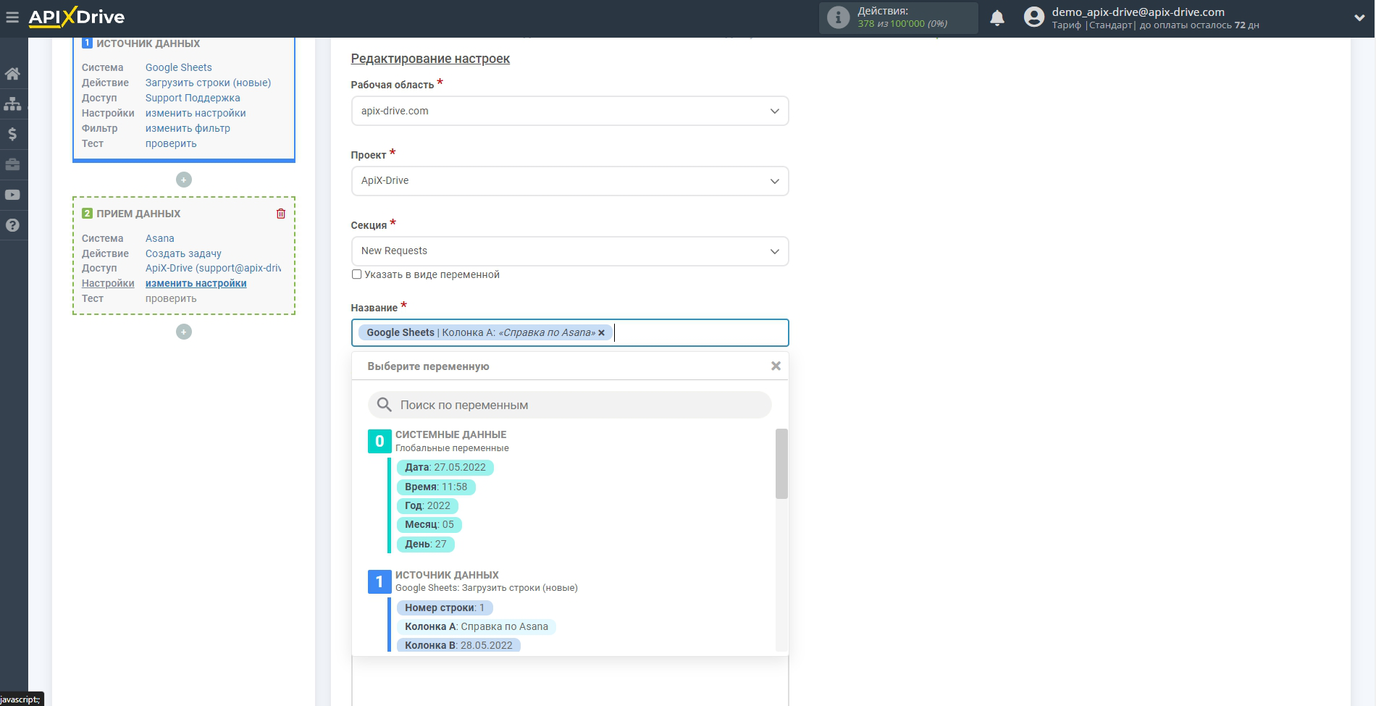
Task: Add a step below the data receiver block
Action: [184, 332]
